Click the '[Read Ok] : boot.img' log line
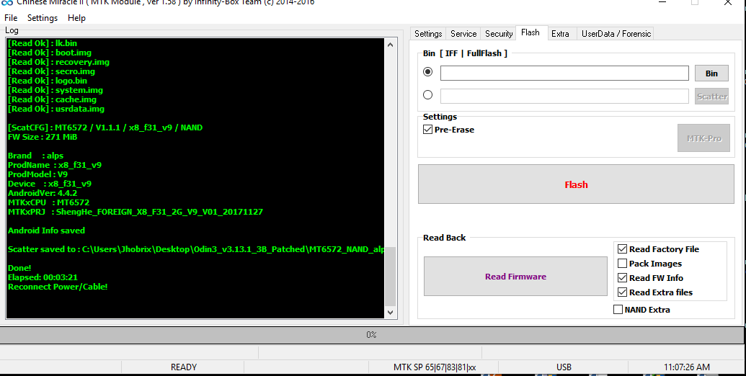746x376 pixels. pos(50,53)
